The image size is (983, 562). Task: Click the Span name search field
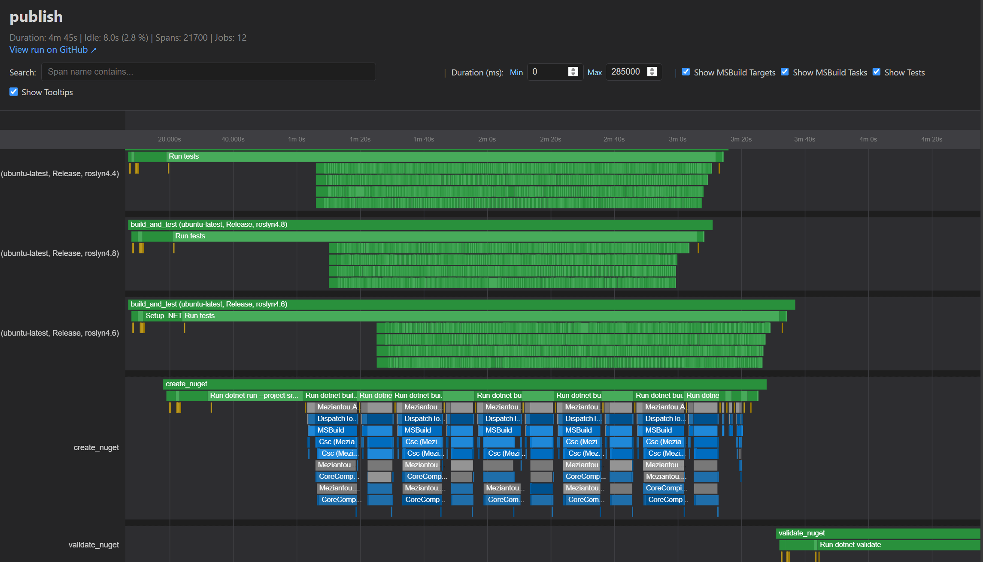pyautogui.click(x=208, y=72)
